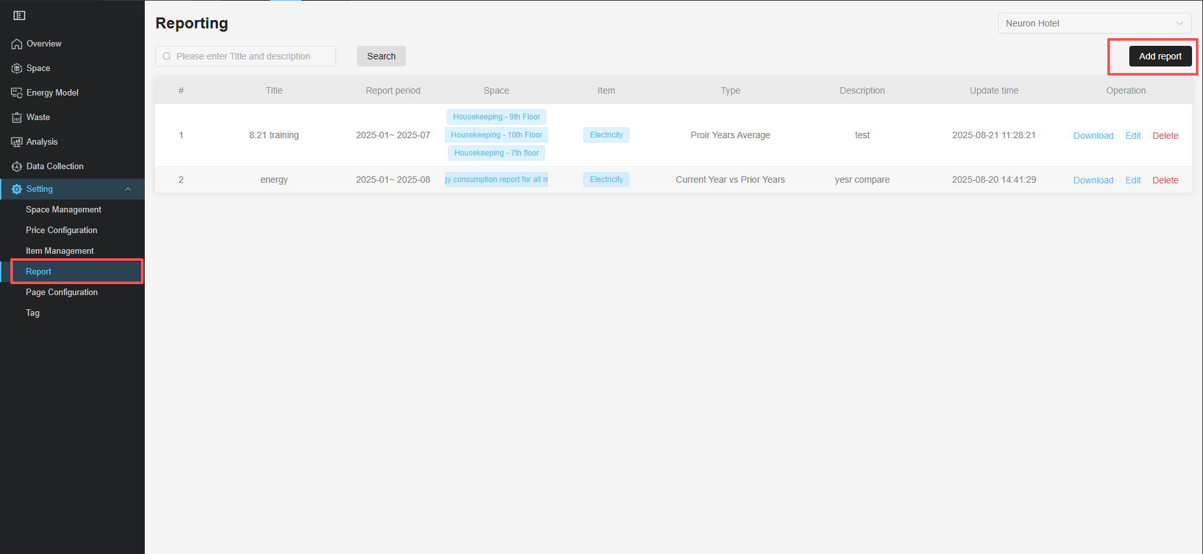Image resolution: width=1203 pixels, height=554 pixels.
Task: Click the Setting gear icon
Action: (17, 189)
